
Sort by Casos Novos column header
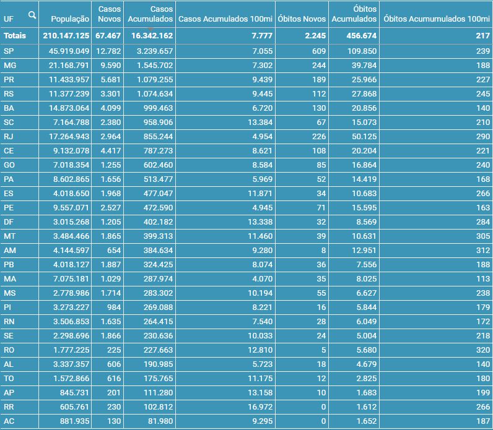point(110,14)
